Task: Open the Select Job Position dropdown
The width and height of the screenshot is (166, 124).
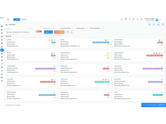Action: coord(96,28)
